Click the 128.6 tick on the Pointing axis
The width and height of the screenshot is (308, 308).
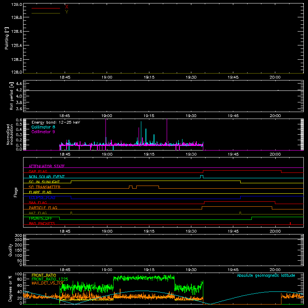17,31
